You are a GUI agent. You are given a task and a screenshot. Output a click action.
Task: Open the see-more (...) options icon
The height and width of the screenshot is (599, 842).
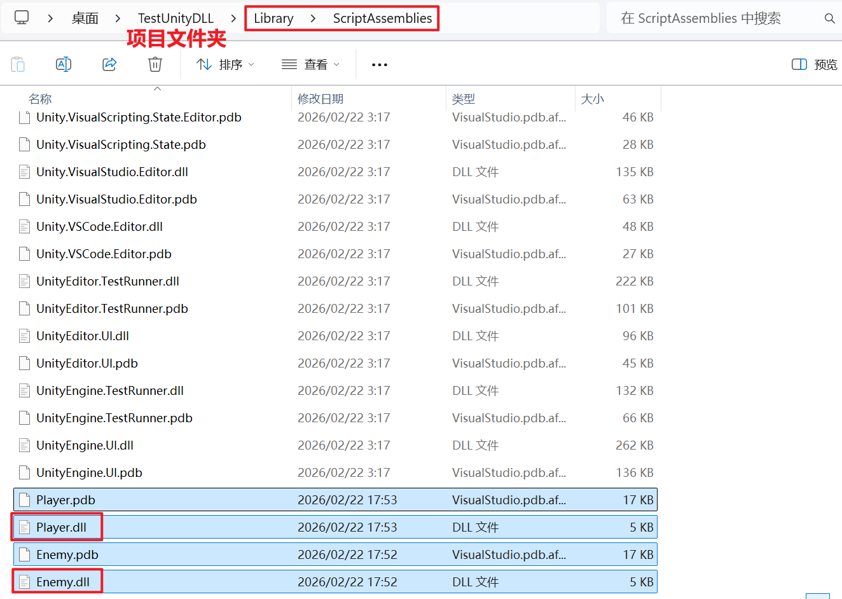click(x=379, y=64)
